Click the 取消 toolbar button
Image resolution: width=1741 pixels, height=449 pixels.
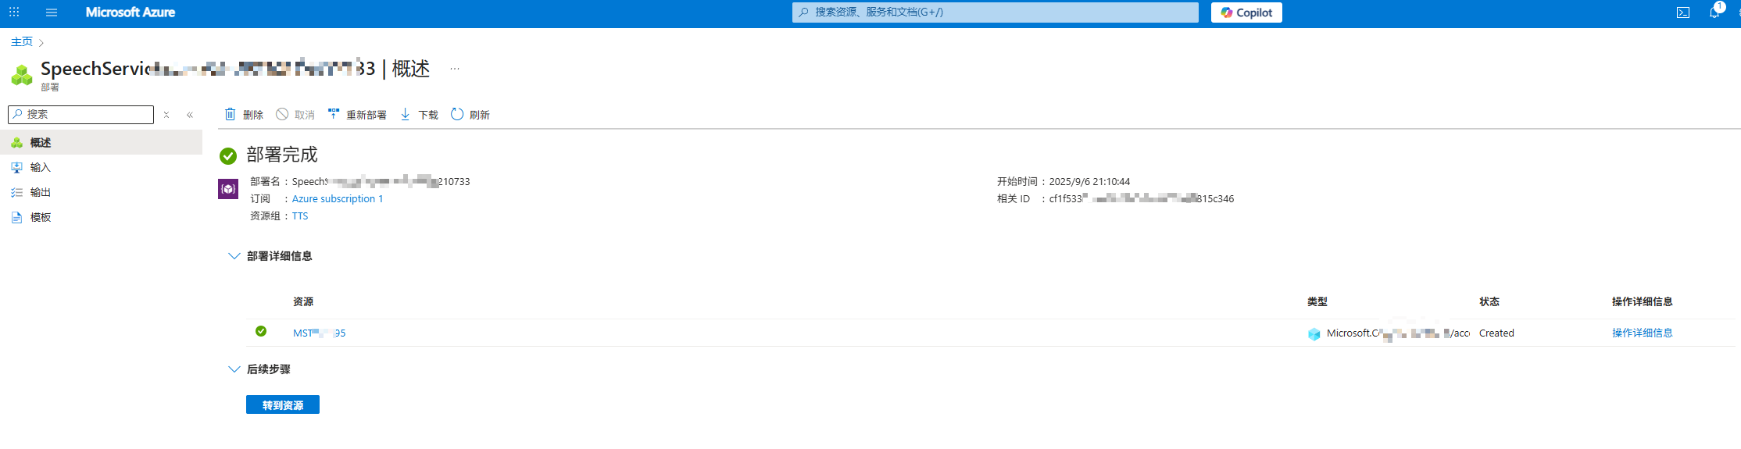[x=295, y=115]
